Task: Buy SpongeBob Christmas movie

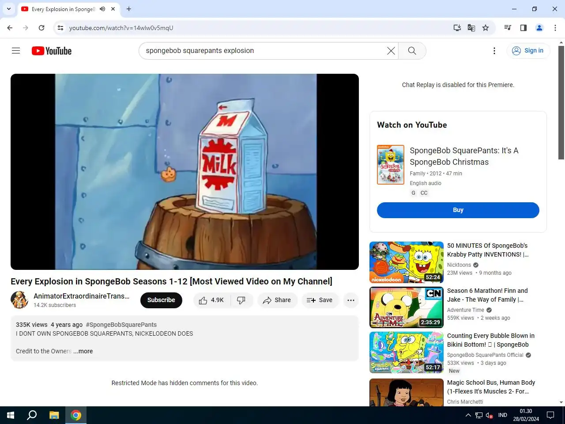Action: click(458, 210)
